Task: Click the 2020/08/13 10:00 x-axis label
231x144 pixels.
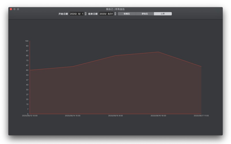Action: [x=30, y=116]
